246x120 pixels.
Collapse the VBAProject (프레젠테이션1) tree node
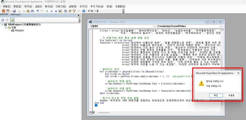coord(2,25)
